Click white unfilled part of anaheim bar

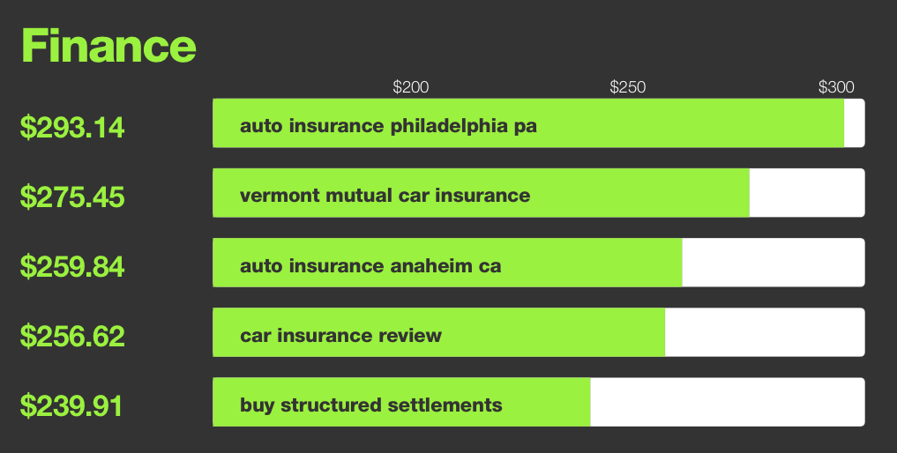point(773,263)
